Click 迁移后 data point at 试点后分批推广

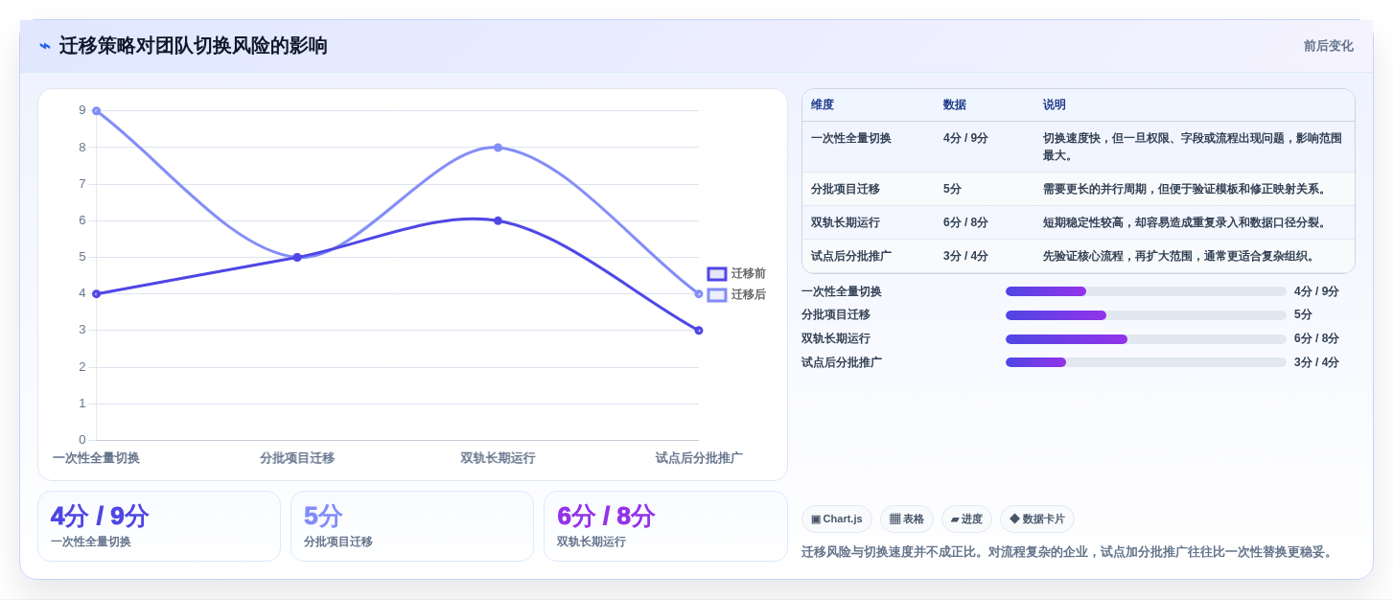699,294
